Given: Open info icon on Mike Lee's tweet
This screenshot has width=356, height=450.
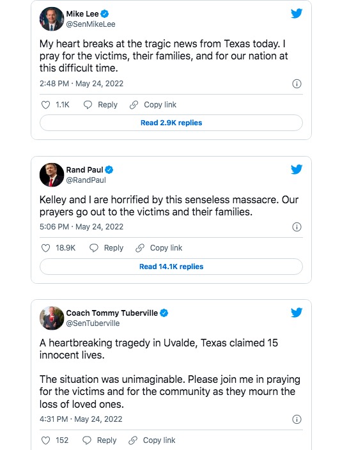Looking at the screenshot, I should point(297,84).
